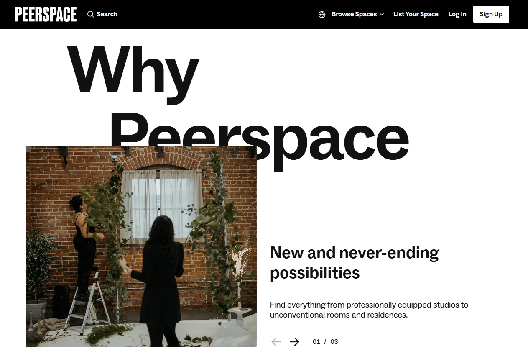This screenshot has width=528, height=364.
Task: Go to next slide with right arrow
Action: (x=295, y=342)
